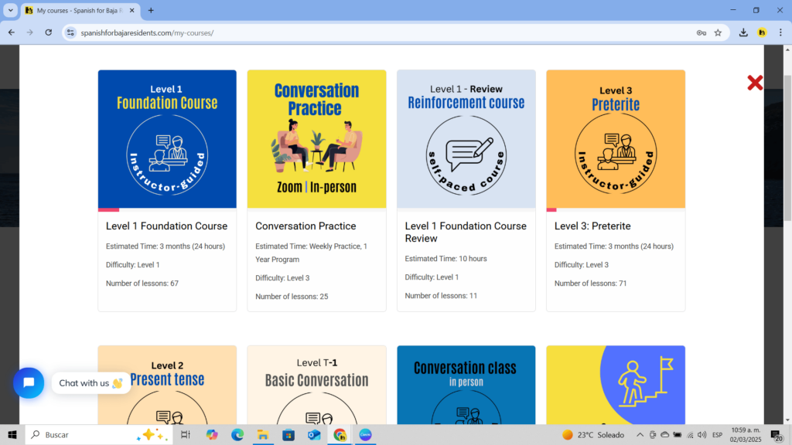
Task: Close the overlay with the red X
Action: click(755, 83)
